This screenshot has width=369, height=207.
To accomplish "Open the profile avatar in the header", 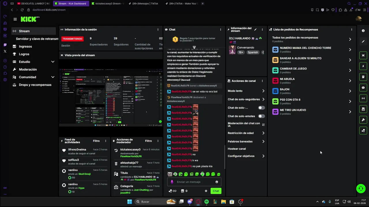I will click(359, 19).
